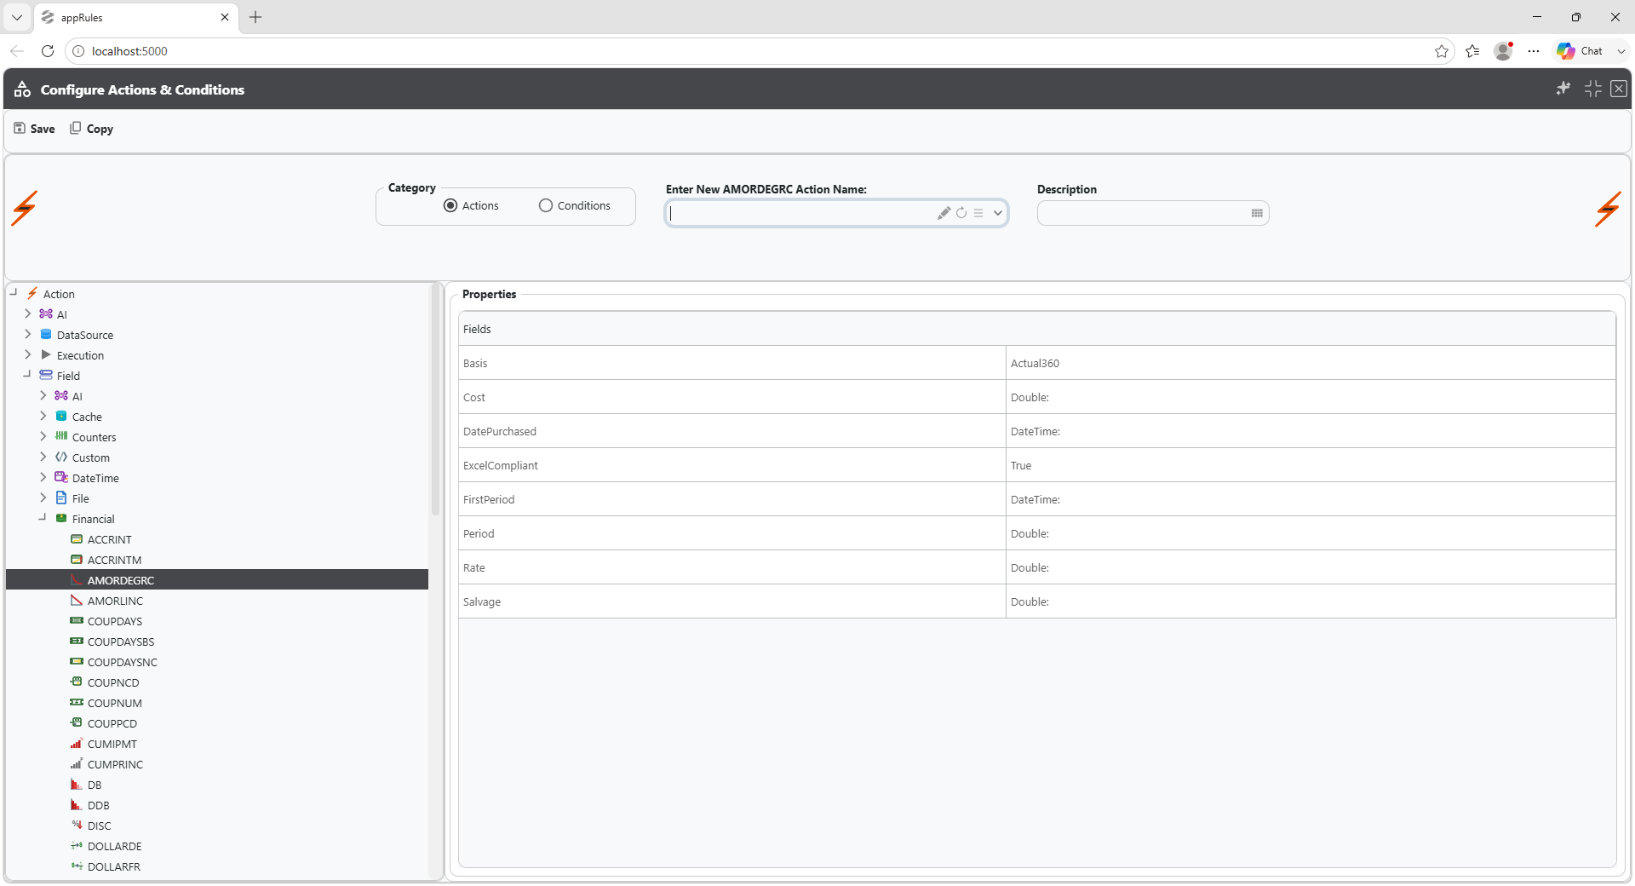The width and height of the screenshot is (1635, 886).
Task: Select the DOLLARFR action
Action: coord(113,866)
